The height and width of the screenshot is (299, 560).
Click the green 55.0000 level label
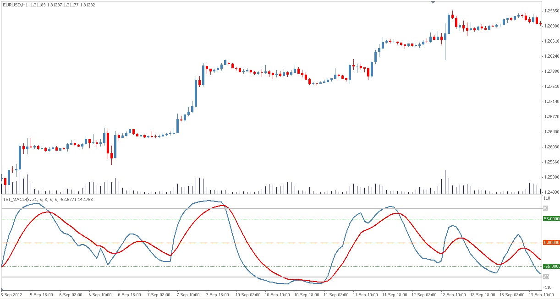[x=551, y=219]
